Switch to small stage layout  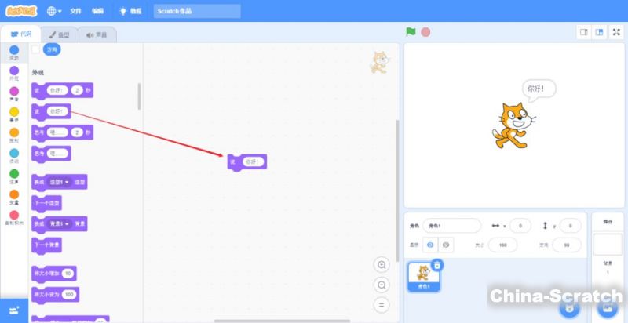[583, 32]
